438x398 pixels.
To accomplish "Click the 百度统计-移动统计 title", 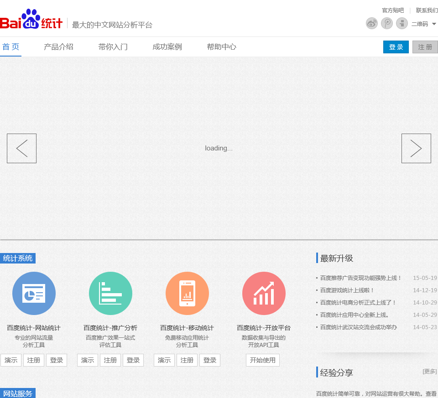I will click(x=187, y=328).
